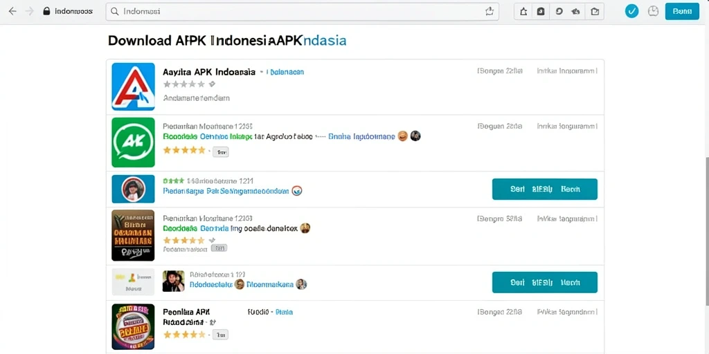Click the orange emoji avatar in AK row
Viewport: 709px width, 354px height.
click(x=403, y=136)
